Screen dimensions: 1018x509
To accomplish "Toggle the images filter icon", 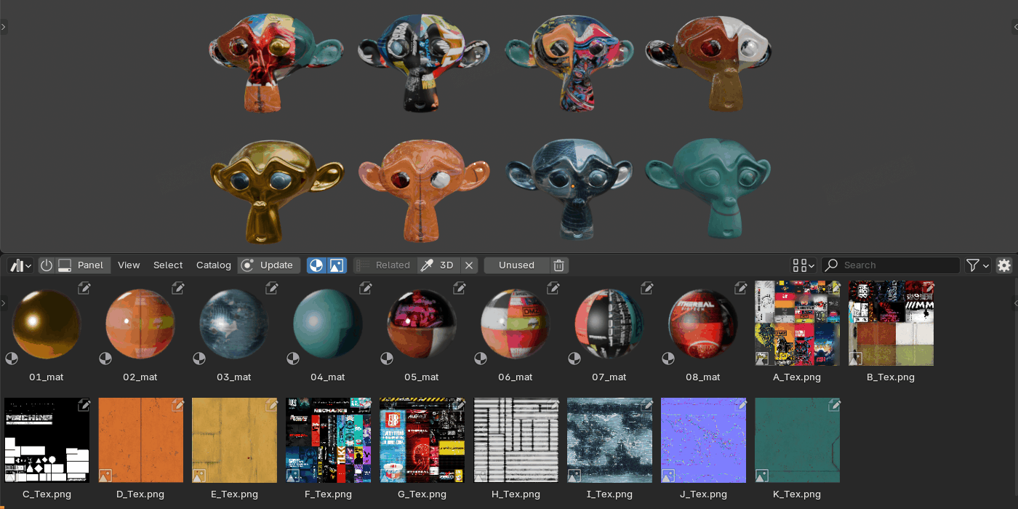I will pyautogui.click(x=336, y=265).
